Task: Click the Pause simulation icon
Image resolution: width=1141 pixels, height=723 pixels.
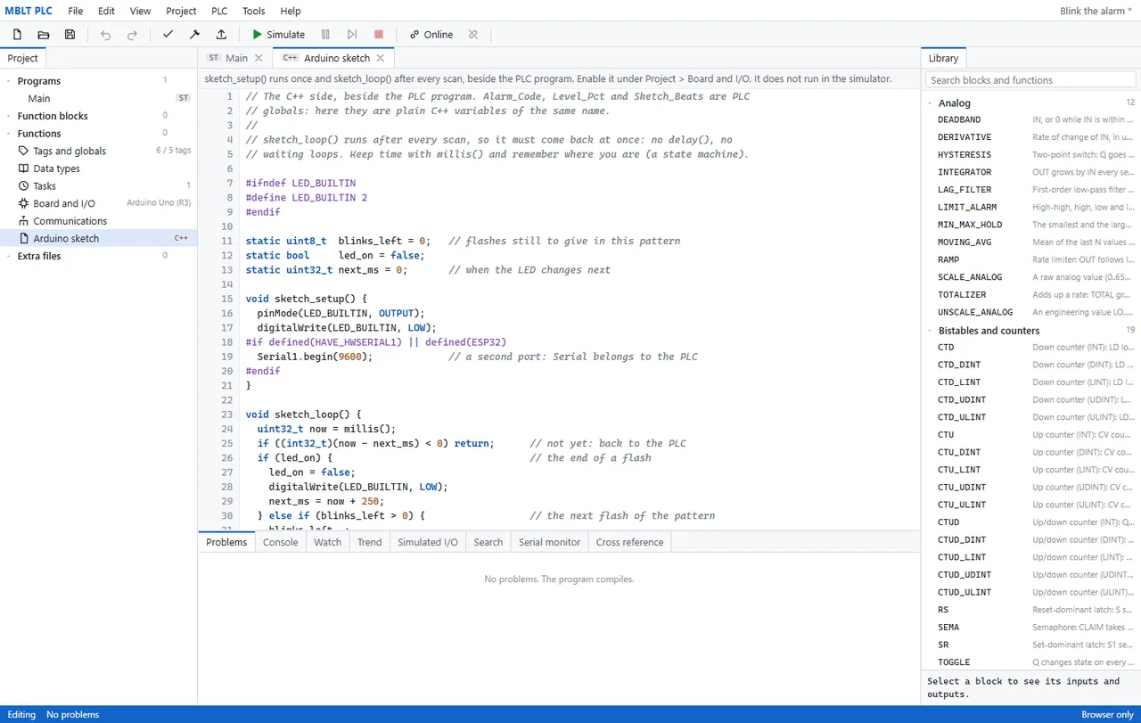Action: click(325, 35)
